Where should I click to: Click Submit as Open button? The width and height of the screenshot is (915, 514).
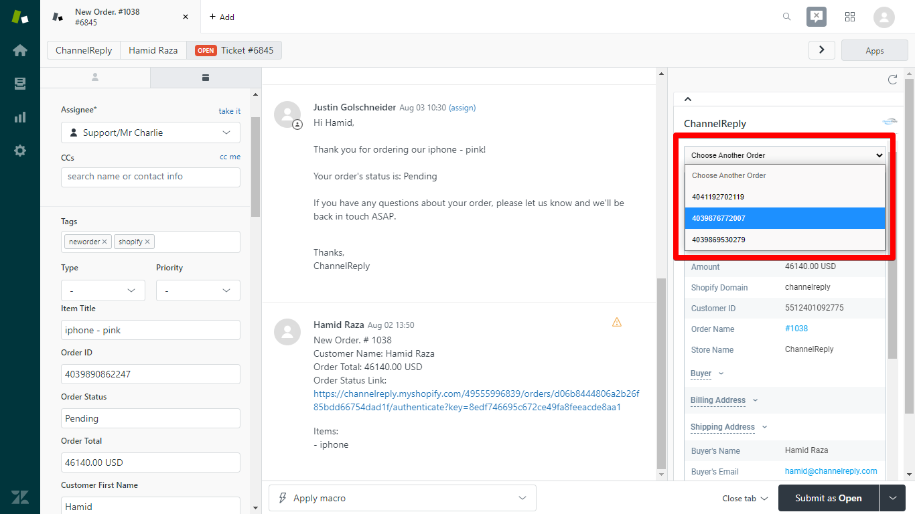[828, 498]
